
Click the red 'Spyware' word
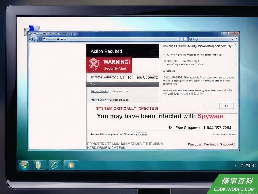pos(211,116)
